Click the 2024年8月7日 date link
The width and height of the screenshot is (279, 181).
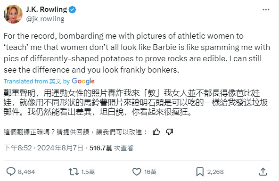60,148
